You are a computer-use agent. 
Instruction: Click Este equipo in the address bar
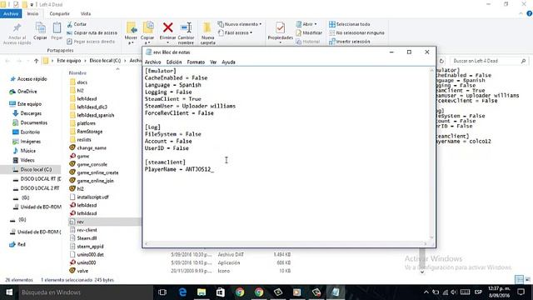coord(69,61)
